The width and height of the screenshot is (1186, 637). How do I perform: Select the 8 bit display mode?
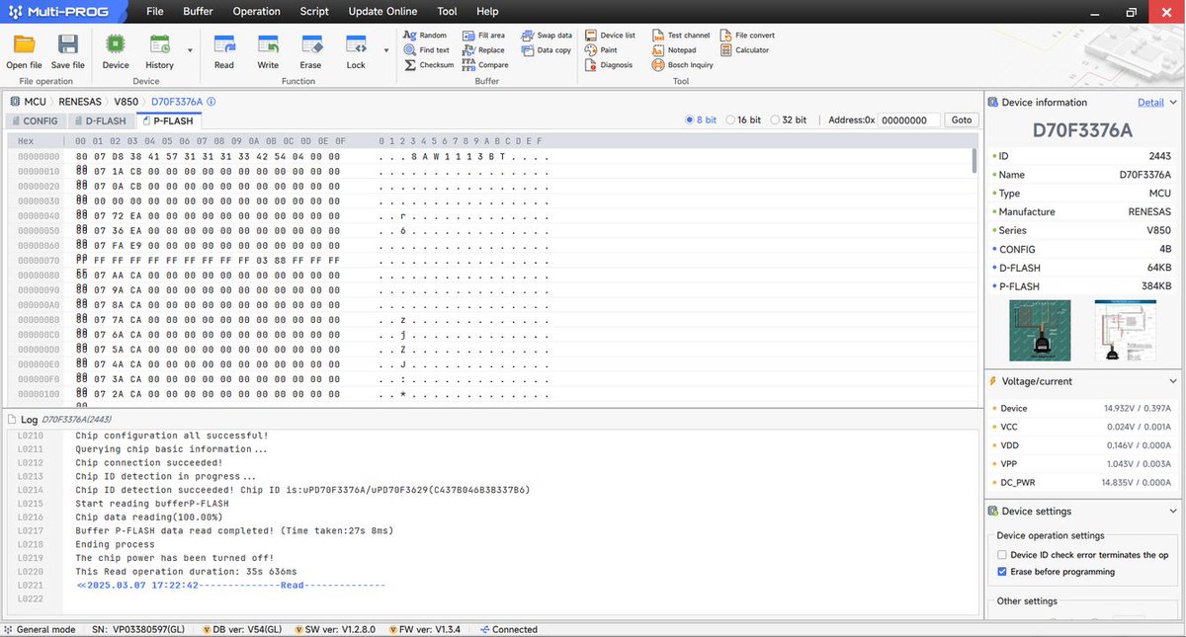(x=701, y=119)
